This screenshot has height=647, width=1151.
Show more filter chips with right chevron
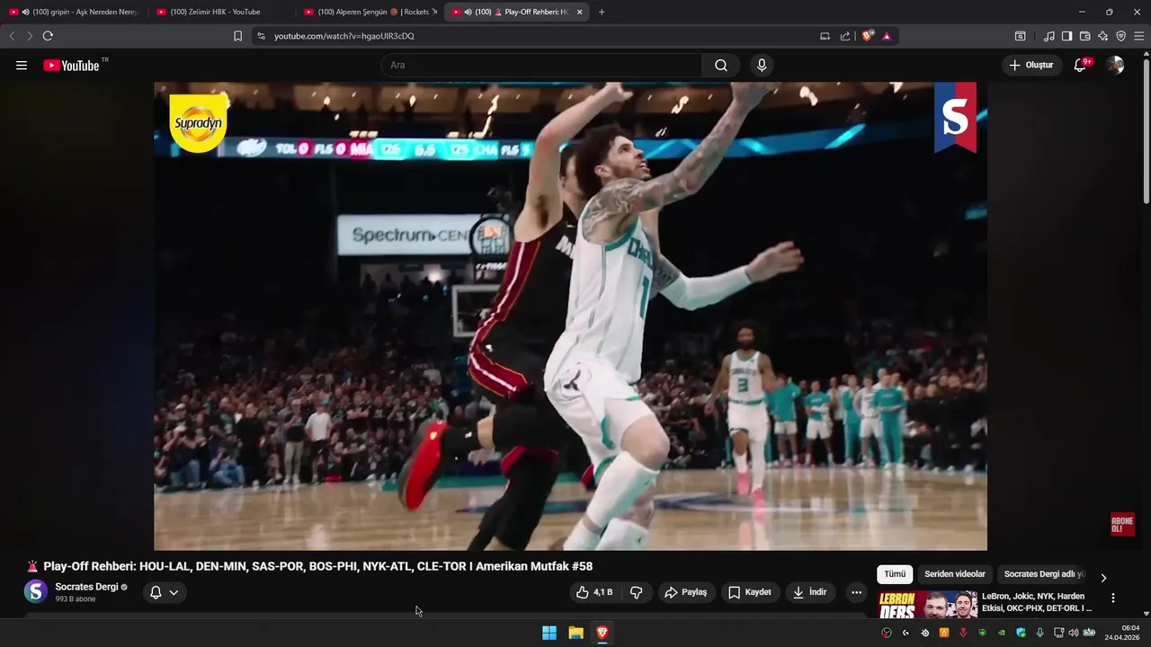pos(1103,578)
